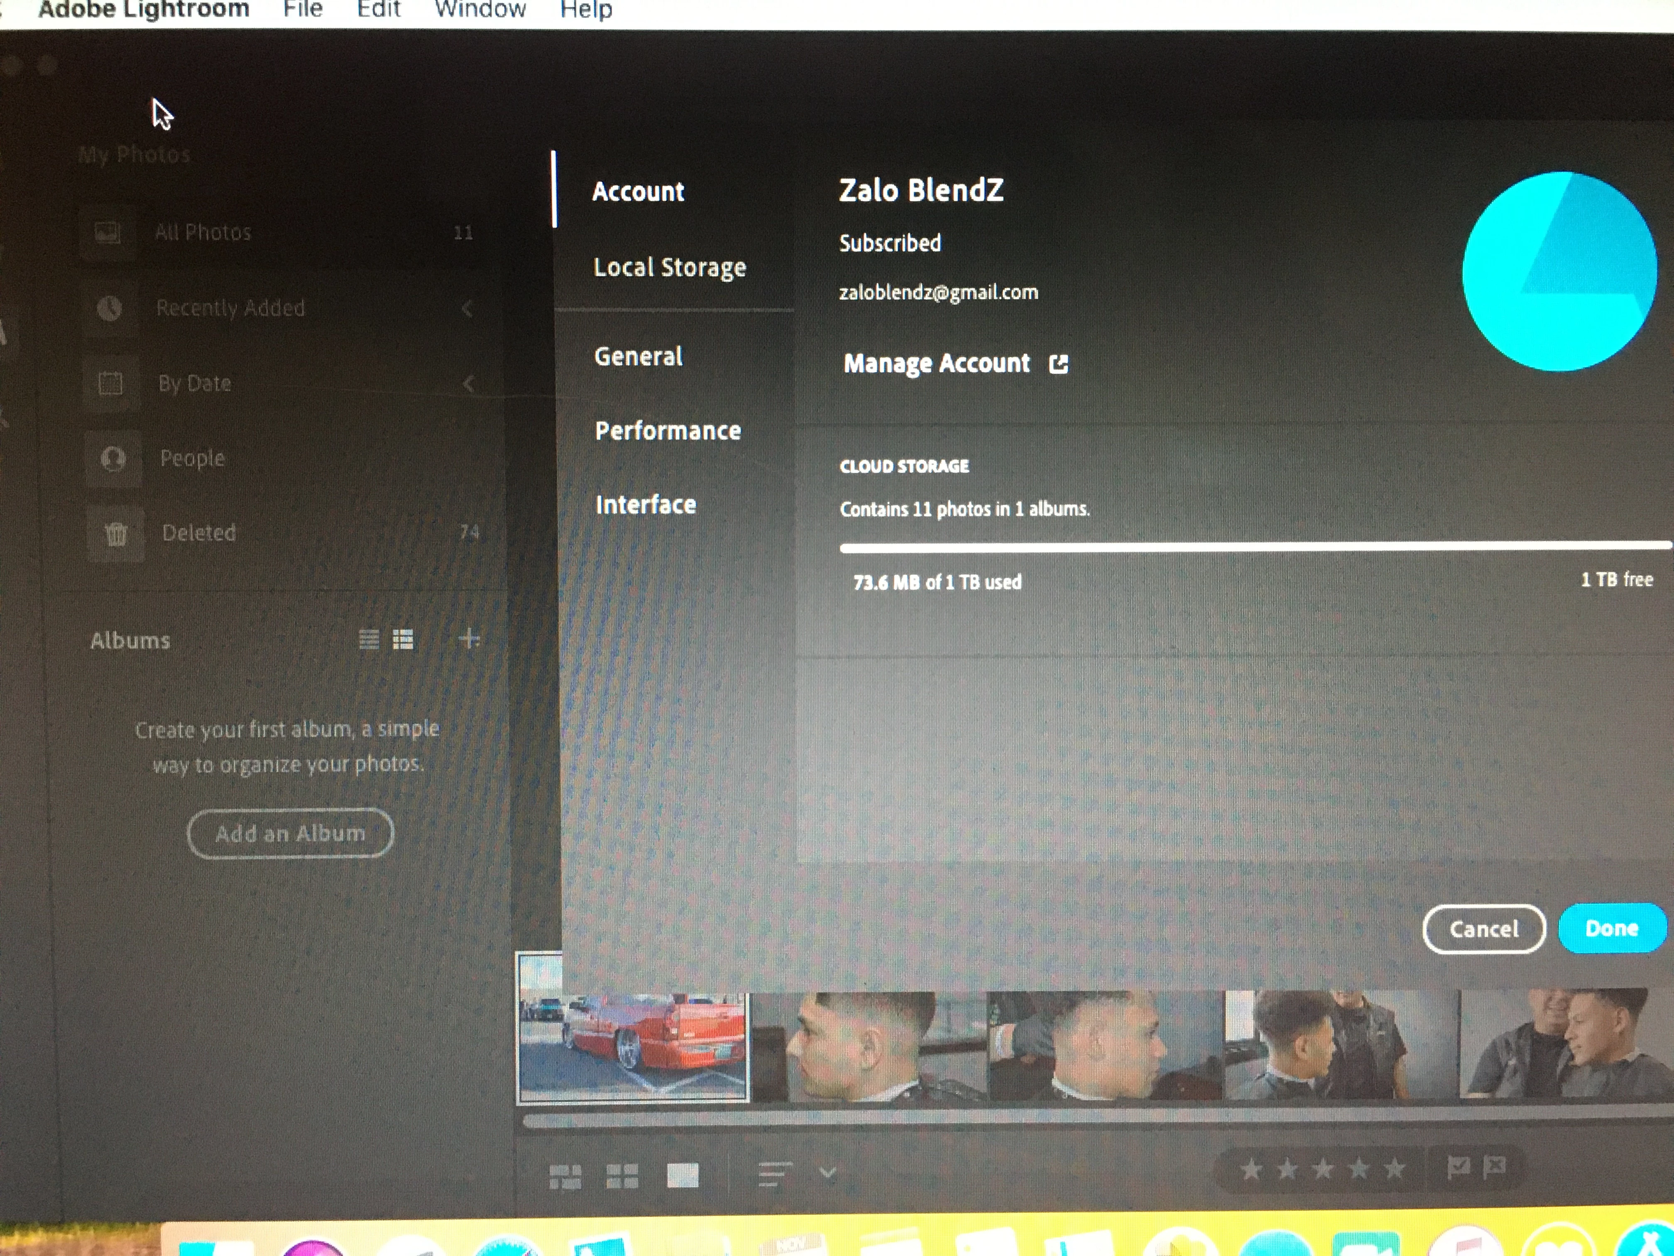Set rating to five stars
Screen dimensions: 1674x1256
click(1394, 1169)
